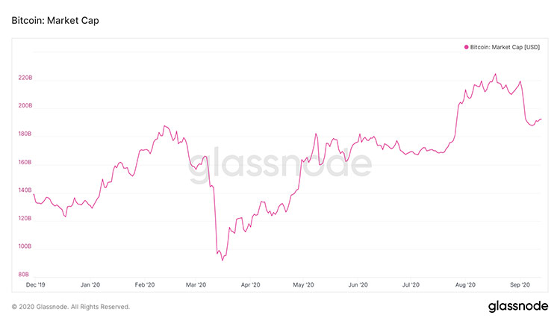560x321 pixels.
Task: Pick the Aug '20 date on the x-axis
Action: pyautogui.click(x=466, y=284)
